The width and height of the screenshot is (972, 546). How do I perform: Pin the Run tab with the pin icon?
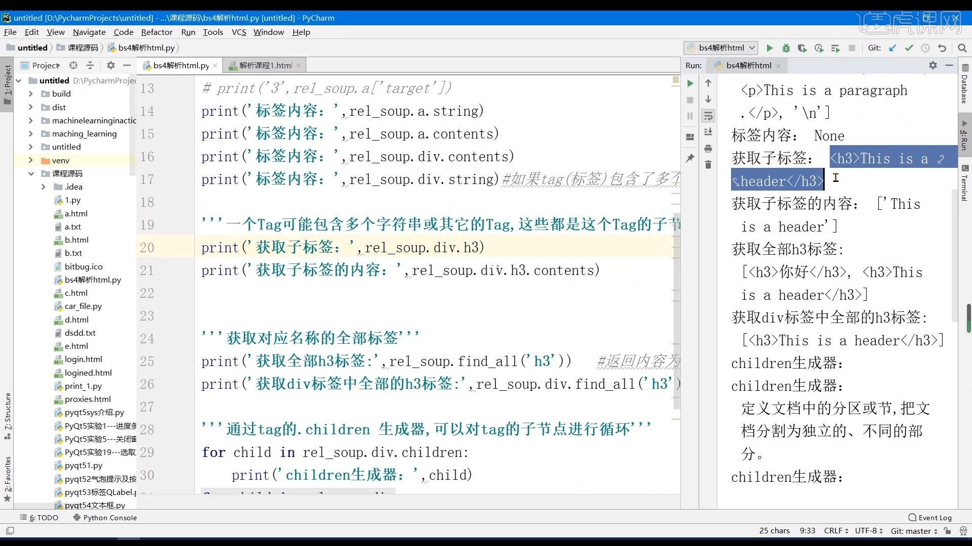690,158
